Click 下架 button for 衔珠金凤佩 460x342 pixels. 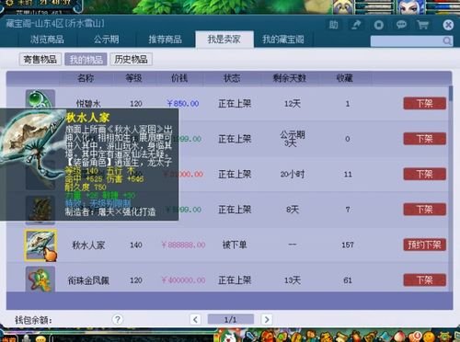pyautogui.click(x=425, y=279)
